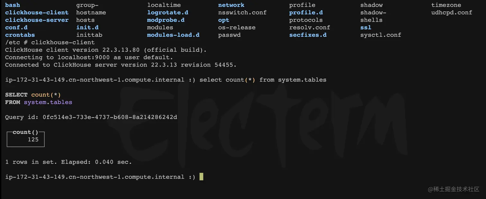The height and width of the screenshot is (199, 486).
Task: Click the 稀土掘金技术社区 watermark text
Action: point(456,189)
